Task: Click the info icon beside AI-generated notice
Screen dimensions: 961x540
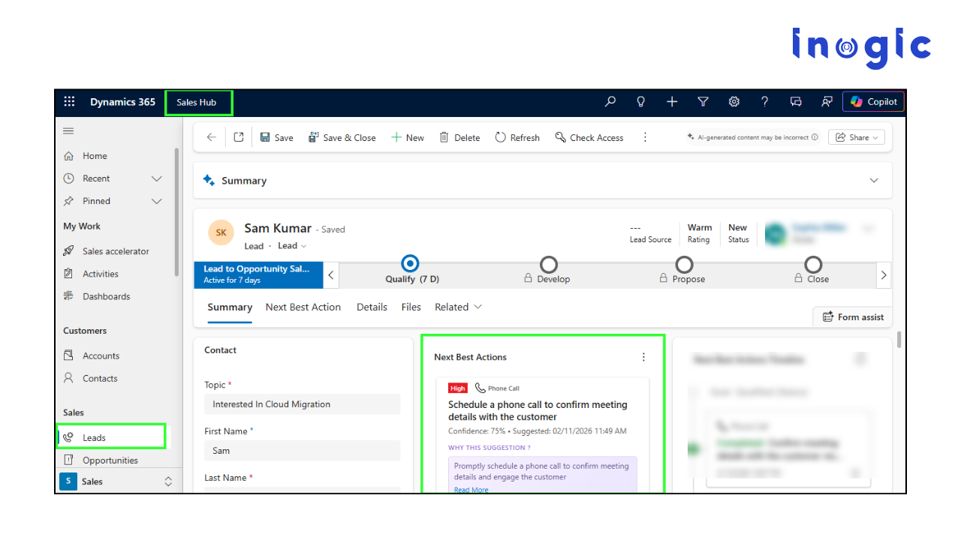Action: point(815,137)
